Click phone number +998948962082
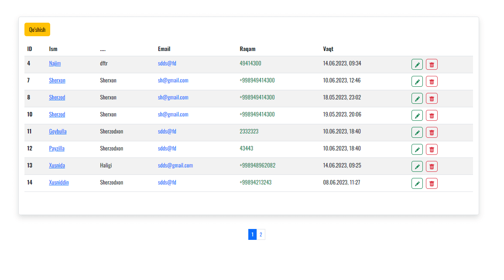 tap(257, 166)
